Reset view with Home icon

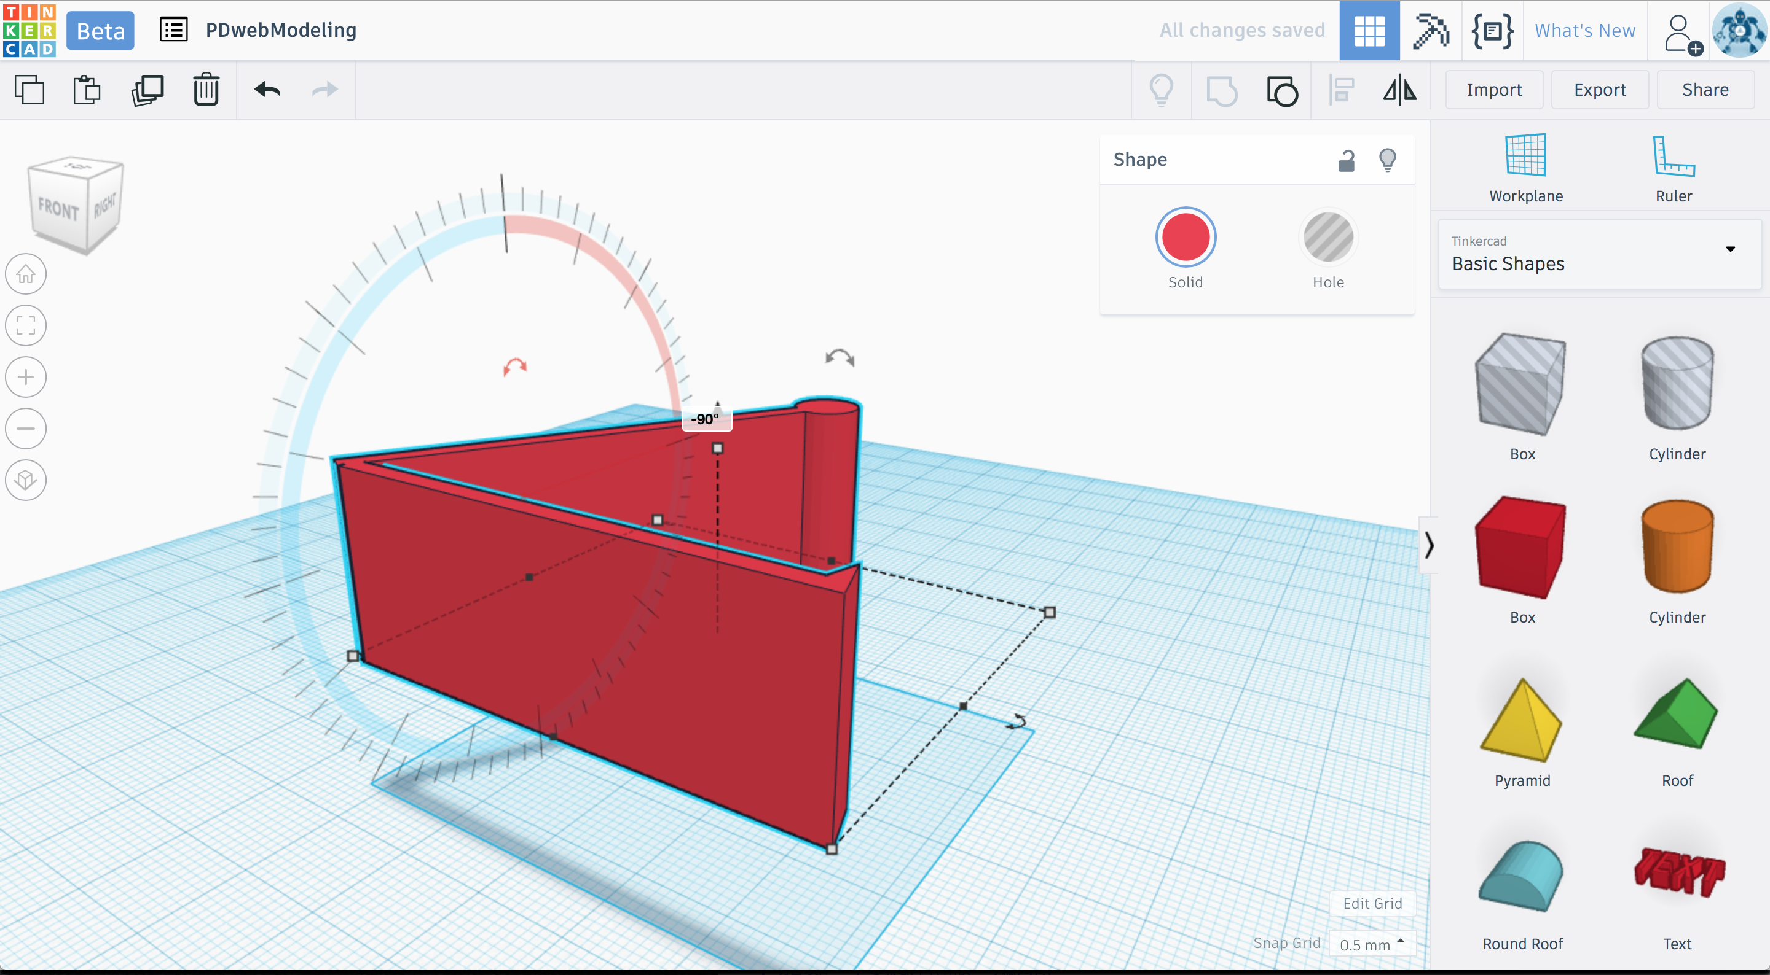26,274
